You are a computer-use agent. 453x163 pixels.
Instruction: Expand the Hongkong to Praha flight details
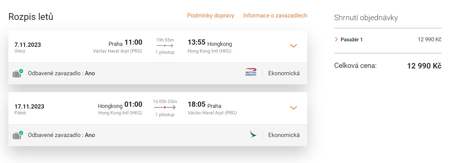[x=294, y=108]
